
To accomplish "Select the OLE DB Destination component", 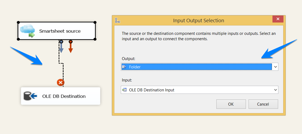I will [60, 96].
